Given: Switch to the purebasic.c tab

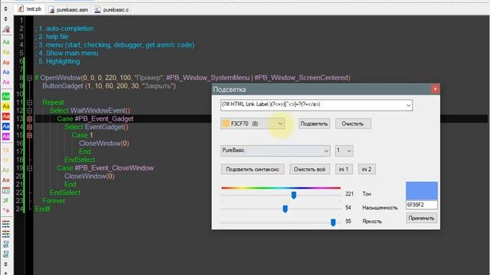Looking at the screenshot, I should [x=112, y=10].
